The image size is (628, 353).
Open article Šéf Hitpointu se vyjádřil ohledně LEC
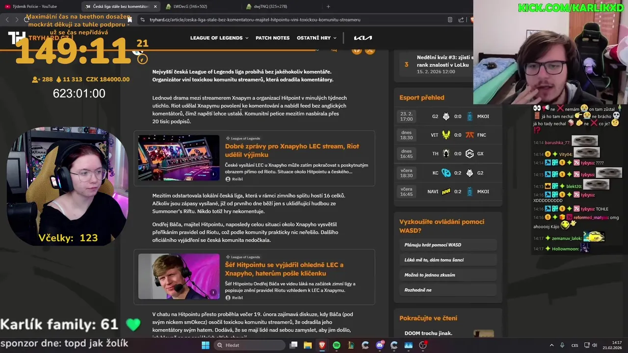pyautogui.click(x=284, y=269)
